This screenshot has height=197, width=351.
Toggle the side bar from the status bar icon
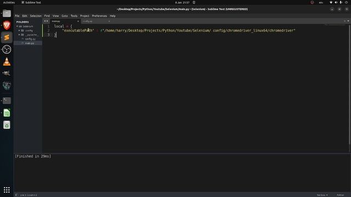(x=16, y=195)
